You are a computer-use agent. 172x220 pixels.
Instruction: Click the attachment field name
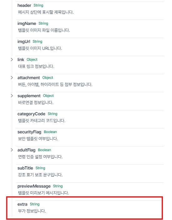(x=29, y=78)
